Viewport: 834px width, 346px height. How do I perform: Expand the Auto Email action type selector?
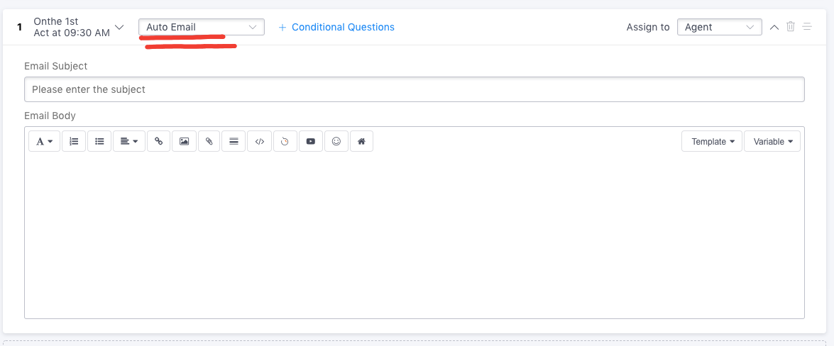point(202,27)
